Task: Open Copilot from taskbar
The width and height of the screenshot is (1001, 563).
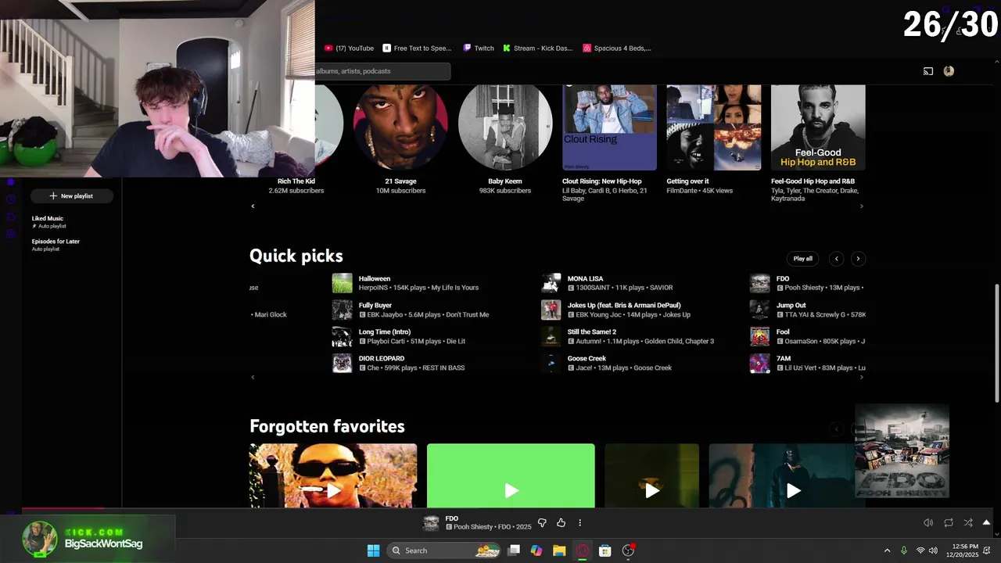Action: coord(536,550)
